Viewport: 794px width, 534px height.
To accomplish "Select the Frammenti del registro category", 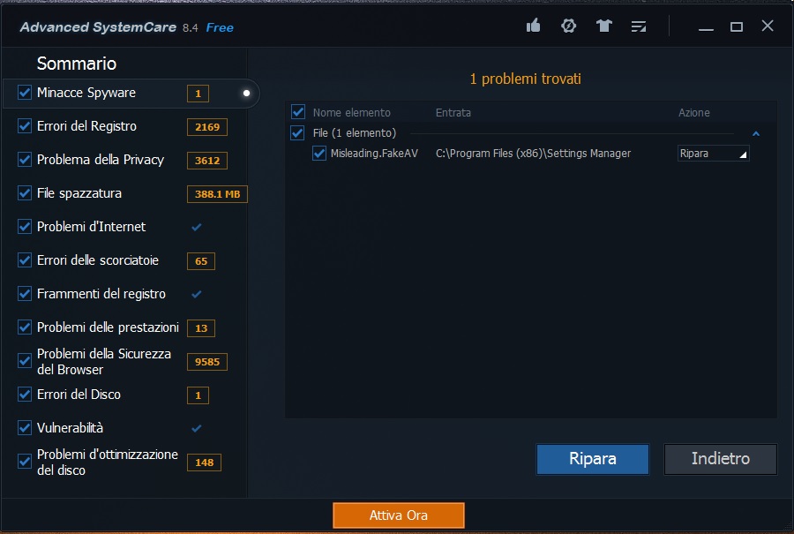I will 101,294.
